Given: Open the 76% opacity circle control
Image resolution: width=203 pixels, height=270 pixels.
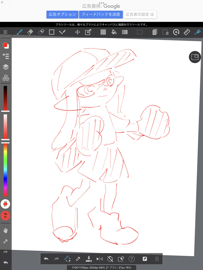Looking at the screenshot, I should [5, 216].
